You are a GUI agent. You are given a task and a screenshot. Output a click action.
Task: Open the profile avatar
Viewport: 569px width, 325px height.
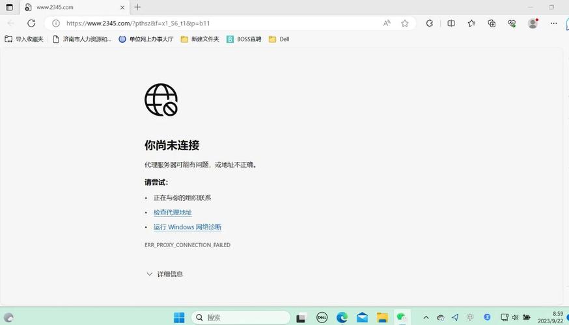pos(533,23)
